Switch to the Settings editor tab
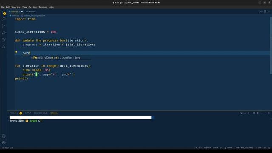The height and width of the screenshot is (153, 272). click(x=31, y=11)
